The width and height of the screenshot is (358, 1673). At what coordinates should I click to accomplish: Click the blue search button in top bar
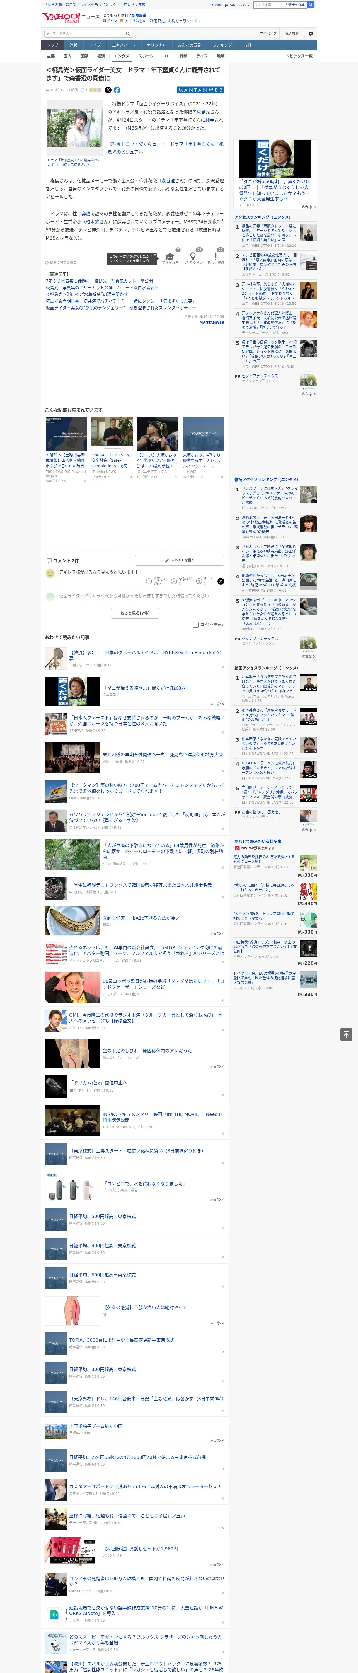click(311, 4)
